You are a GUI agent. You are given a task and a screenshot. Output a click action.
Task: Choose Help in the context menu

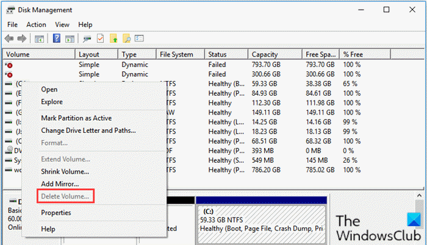48,229
